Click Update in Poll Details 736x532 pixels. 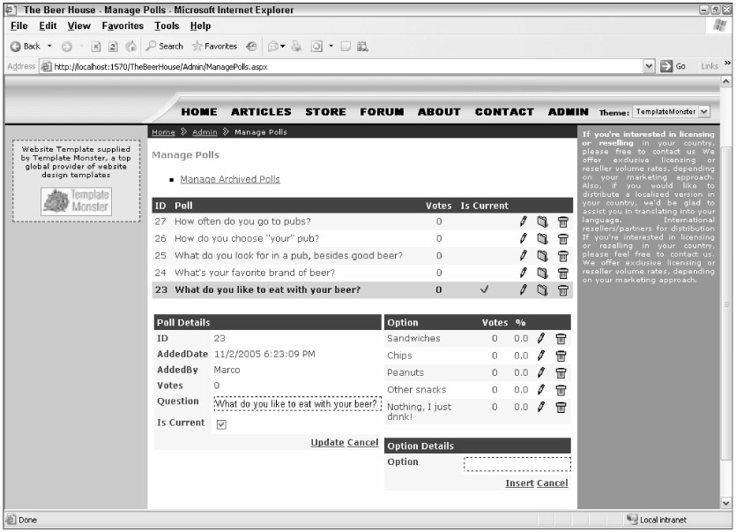[x=326, y=442]
